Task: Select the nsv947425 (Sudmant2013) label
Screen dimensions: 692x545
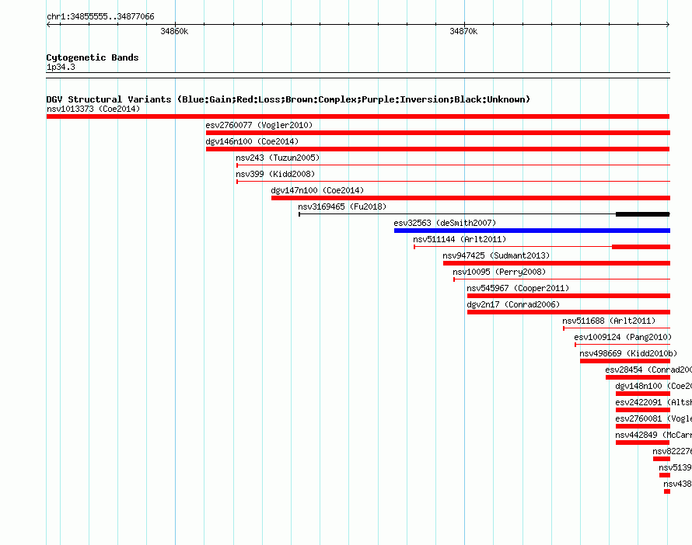Action: (496, 255)
